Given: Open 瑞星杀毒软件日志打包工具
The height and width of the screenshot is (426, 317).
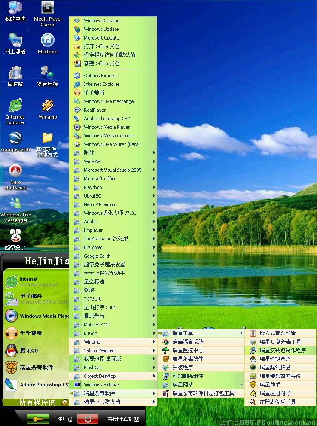Looking at the screenshot, I should point(201,393).
